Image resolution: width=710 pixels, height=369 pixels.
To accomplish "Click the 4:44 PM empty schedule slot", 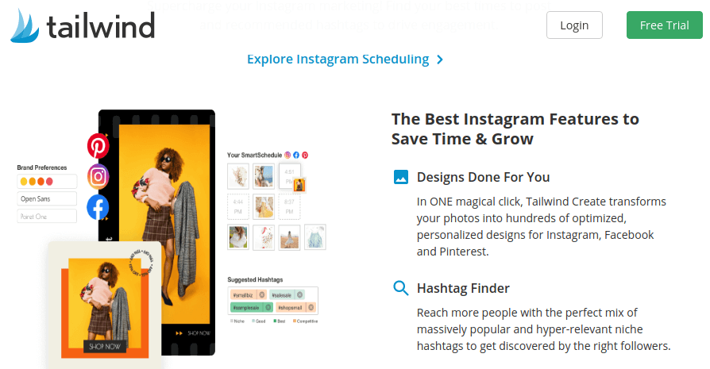I will pyautogui.click(x=238, y=206).
